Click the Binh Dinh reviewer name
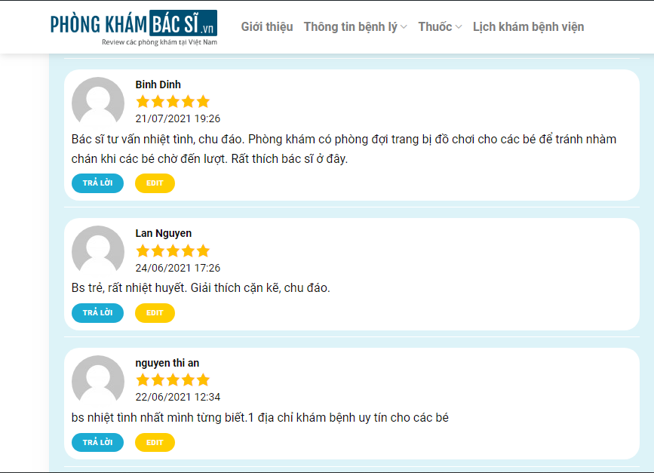654x473 pixels. click(158, 84)
